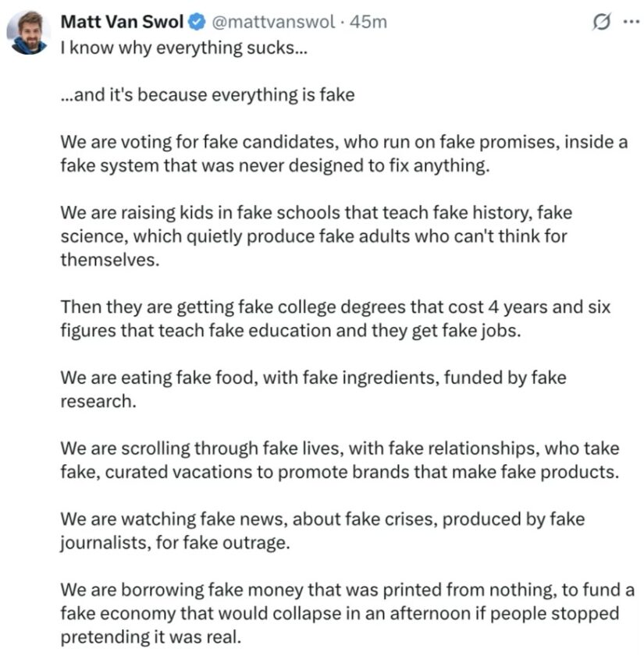The height and width of the screenshot is (670, 644).
Task: Click the final line 'pretending it was real.'
Action: click(151, 637)
